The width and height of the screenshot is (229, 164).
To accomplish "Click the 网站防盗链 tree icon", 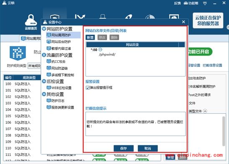I will pos(49,68).
